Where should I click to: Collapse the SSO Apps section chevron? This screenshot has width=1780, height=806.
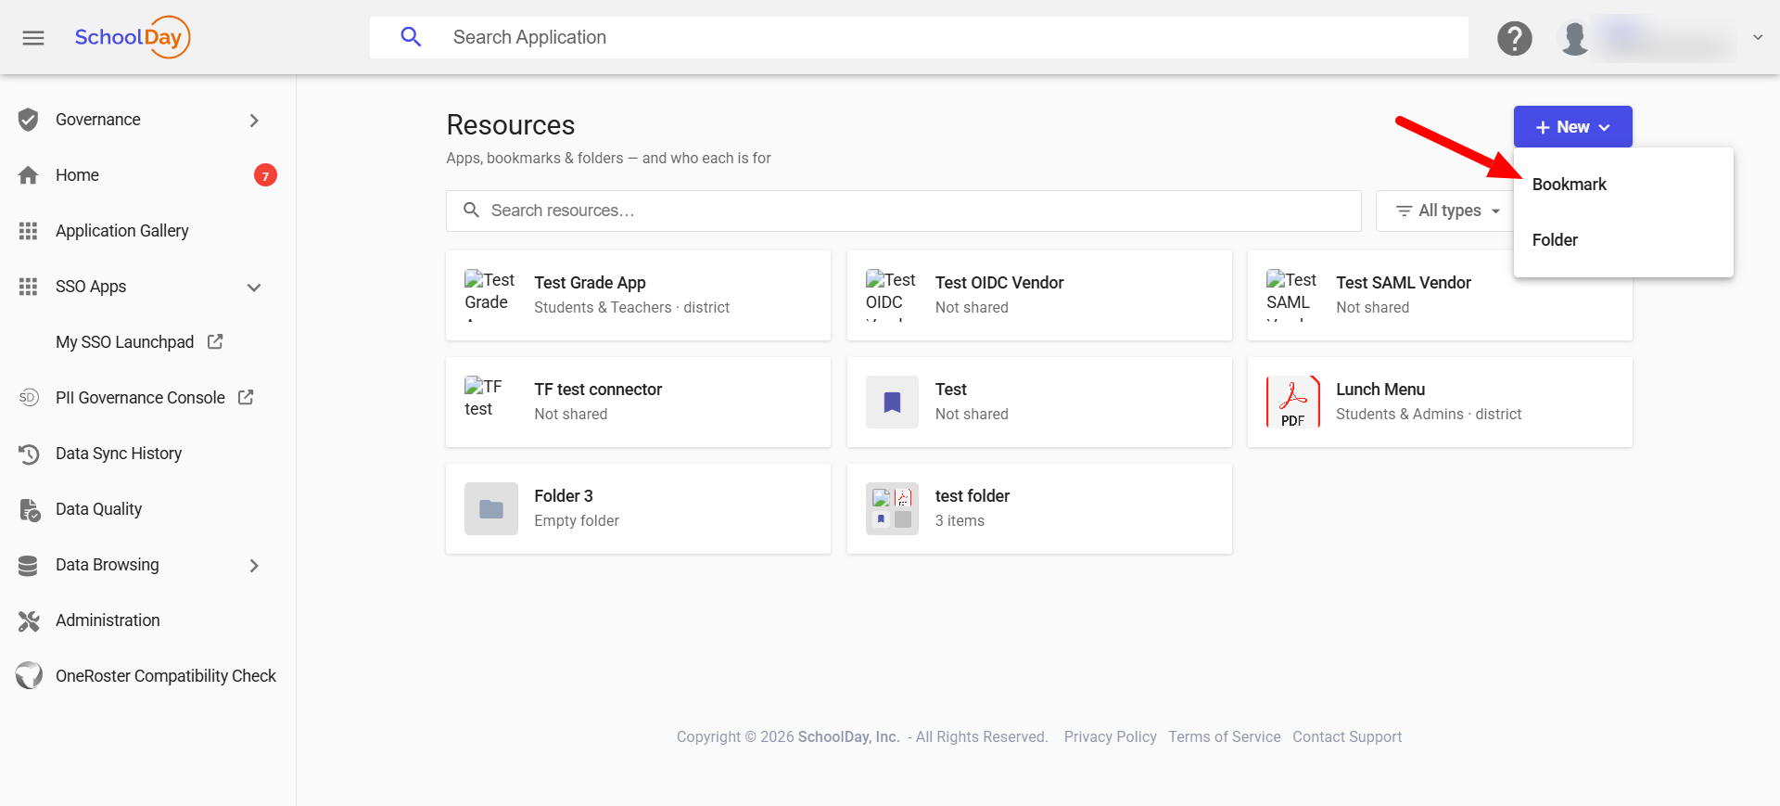254,287
